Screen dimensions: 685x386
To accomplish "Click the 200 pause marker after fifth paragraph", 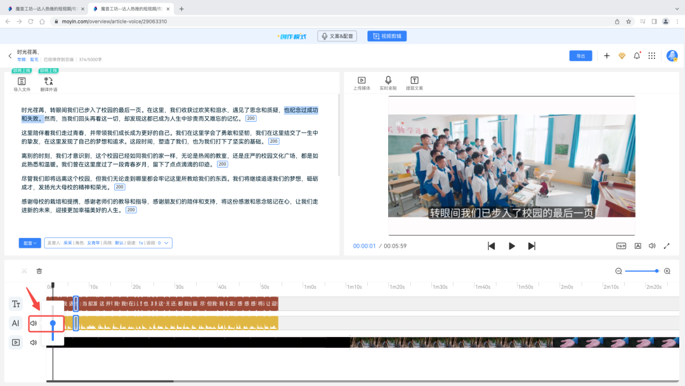I will coord(131,210).
